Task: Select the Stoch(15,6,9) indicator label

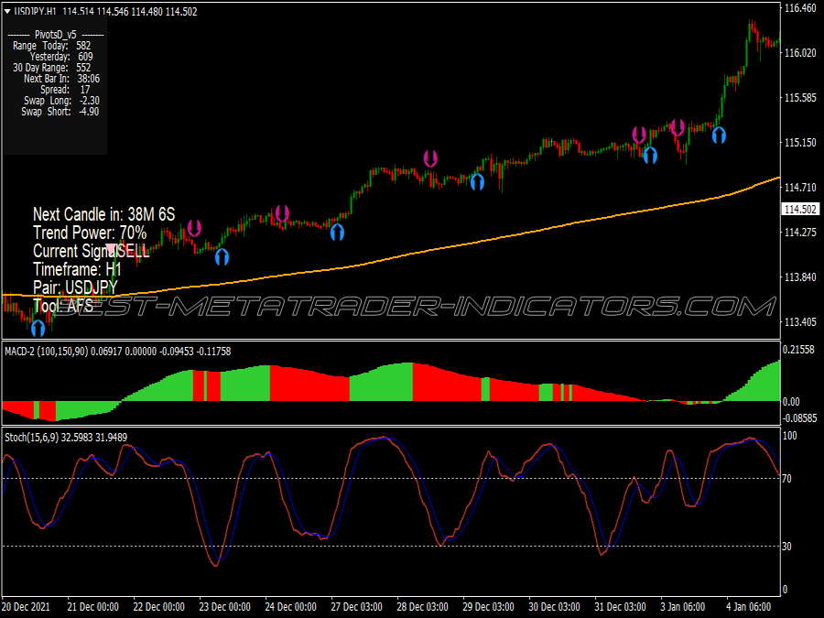Action: click(66, 438)
